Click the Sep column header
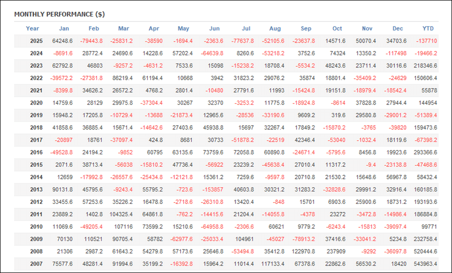 [306, 29]
